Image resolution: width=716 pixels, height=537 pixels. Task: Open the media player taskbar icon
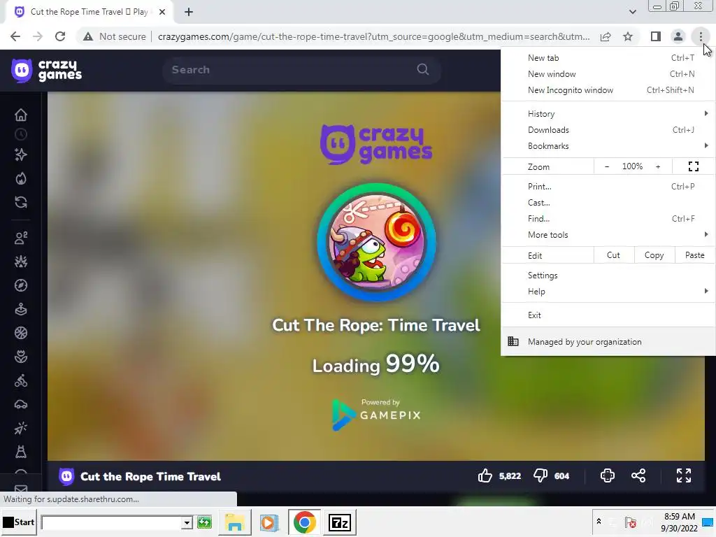[x=269, y=522]
